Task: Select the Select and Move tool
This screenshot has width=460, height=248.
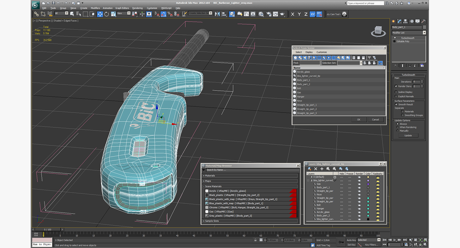Action: pyautogui.click(x=100, y=14)
